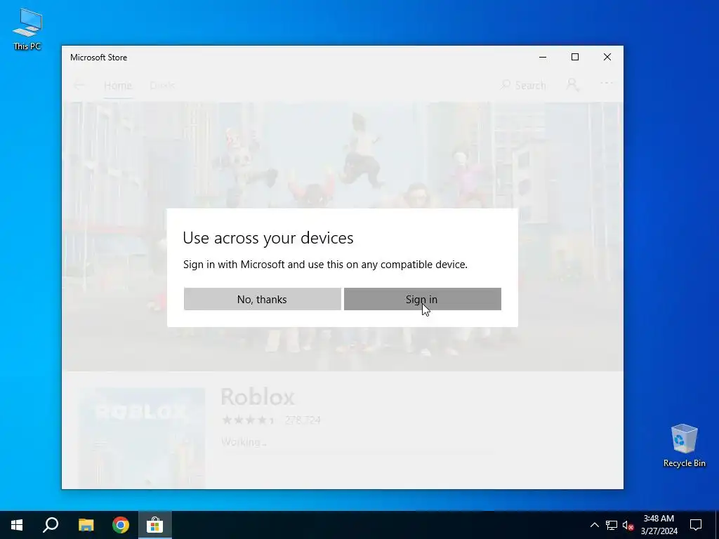The width and height of the screenshot is (719, 539).
Task: Decline with the No, thanks button
Action: click(263, 299)
